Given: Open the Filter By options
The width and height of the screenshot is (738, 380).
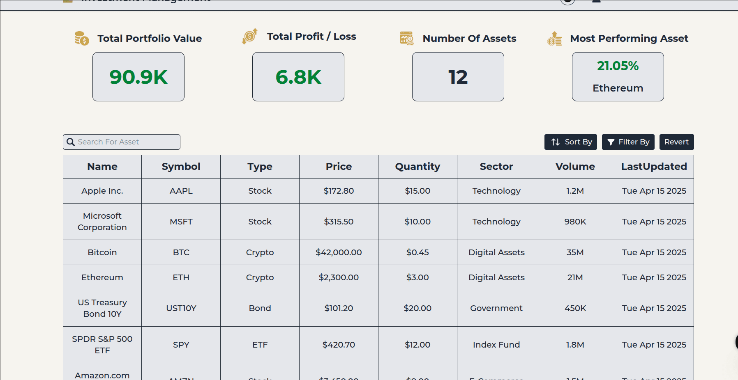Looking at the screenshot, I should click(x=628, y=142).
